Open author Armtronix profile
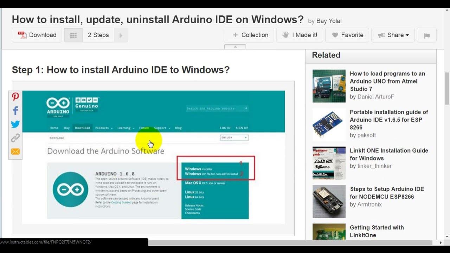 coord(369,205)
